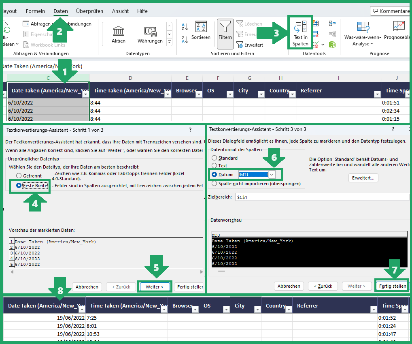The width and height of the screenshot is (412, 344).
Task: Open the Country filter arrow in the lower table
Action: tap(289, 309)
